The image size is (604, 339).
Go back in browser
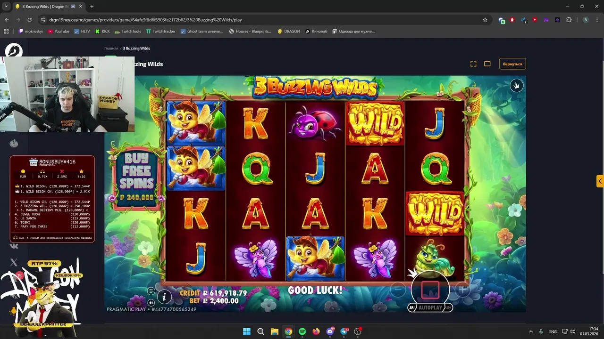pos(7,20)
